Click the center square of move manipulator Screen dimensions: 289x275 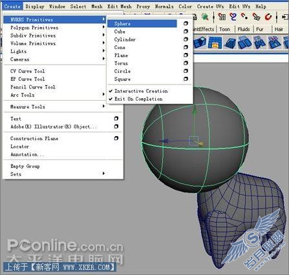(193, 140)
